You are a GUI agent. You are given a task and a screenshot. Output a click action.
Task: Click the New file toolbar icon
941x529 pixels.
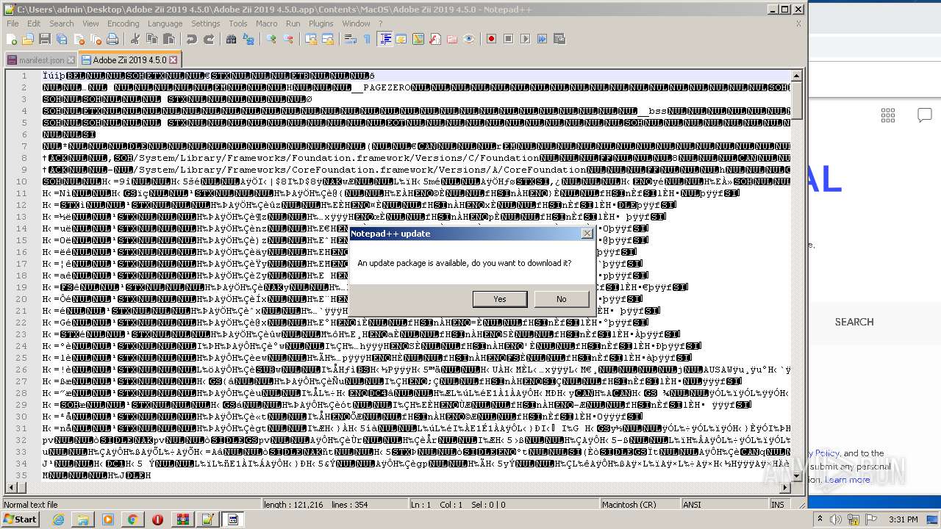[10, 39]
